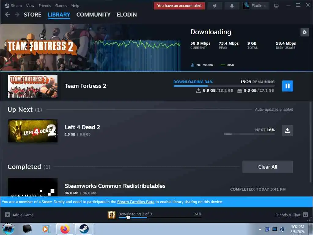
Task: Open the black box taskbar icon
Action: tap(27, 229)
